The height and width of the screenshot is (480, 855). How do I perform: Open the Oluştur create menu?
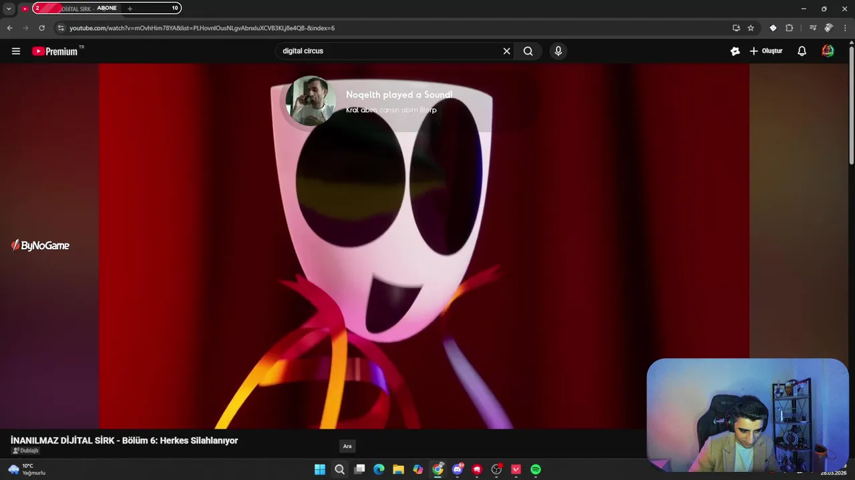coord(766,51)
